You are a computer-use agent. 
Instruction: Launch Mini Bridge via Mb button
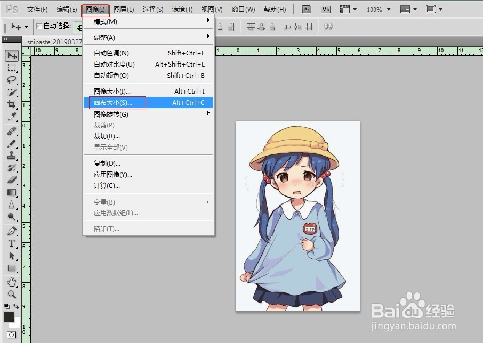tap(326, 9)
